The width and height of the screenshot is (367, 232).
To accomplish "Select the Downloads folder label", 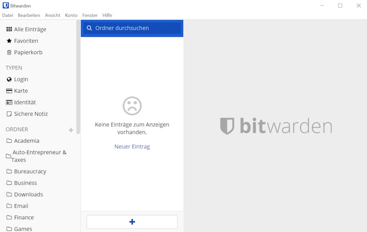I will tap(28, 194).
